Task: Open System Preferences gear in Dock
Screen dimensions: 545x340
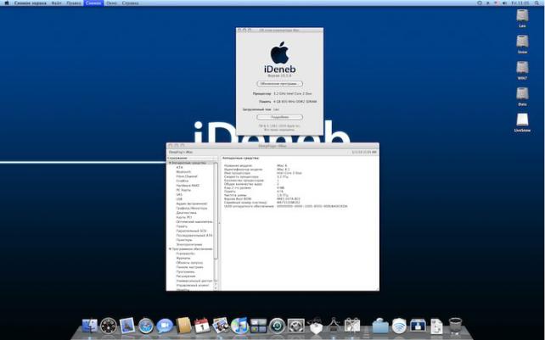Action: (x=296, y=326)
